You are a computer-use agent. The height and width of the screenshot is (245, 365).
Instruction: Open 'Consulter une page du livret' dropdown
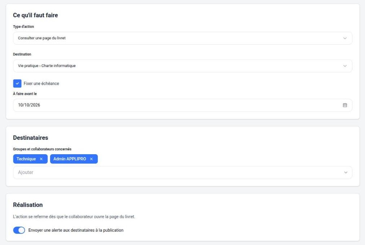pos(182,38)
